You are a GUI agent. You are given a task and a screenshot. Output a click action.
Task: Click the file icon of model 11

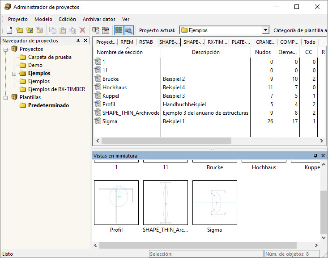click(98, 70)
